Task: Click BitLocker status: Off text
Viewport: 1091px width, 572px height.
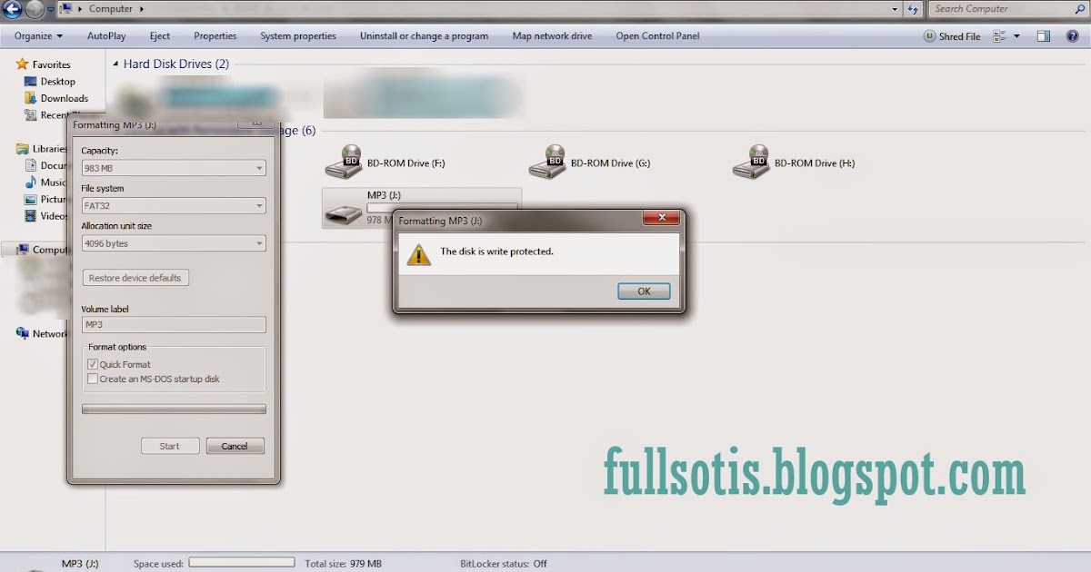Action: 504,564
